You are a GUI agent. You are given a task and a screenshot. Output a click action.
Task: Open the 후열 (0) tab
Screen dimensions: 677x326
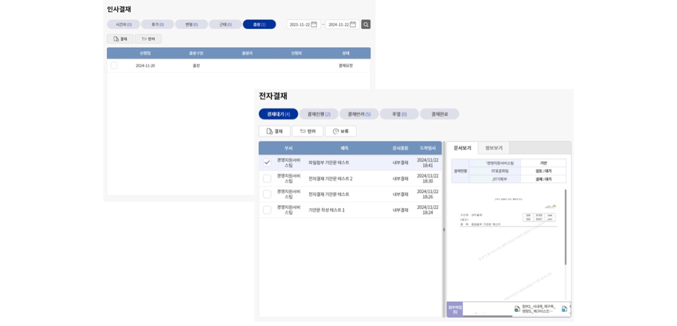click(399, 114)
